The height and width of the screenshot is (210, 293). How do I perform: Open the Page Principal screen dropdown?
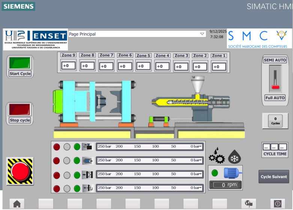(137, 34)
